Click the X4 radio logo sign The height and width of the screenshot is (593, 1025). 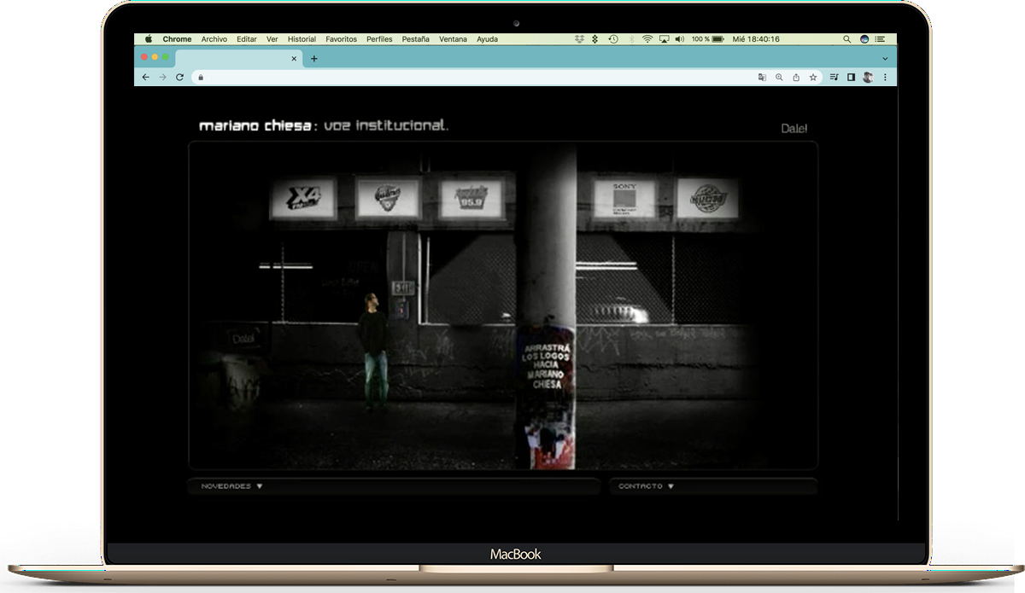pos(303,198)
